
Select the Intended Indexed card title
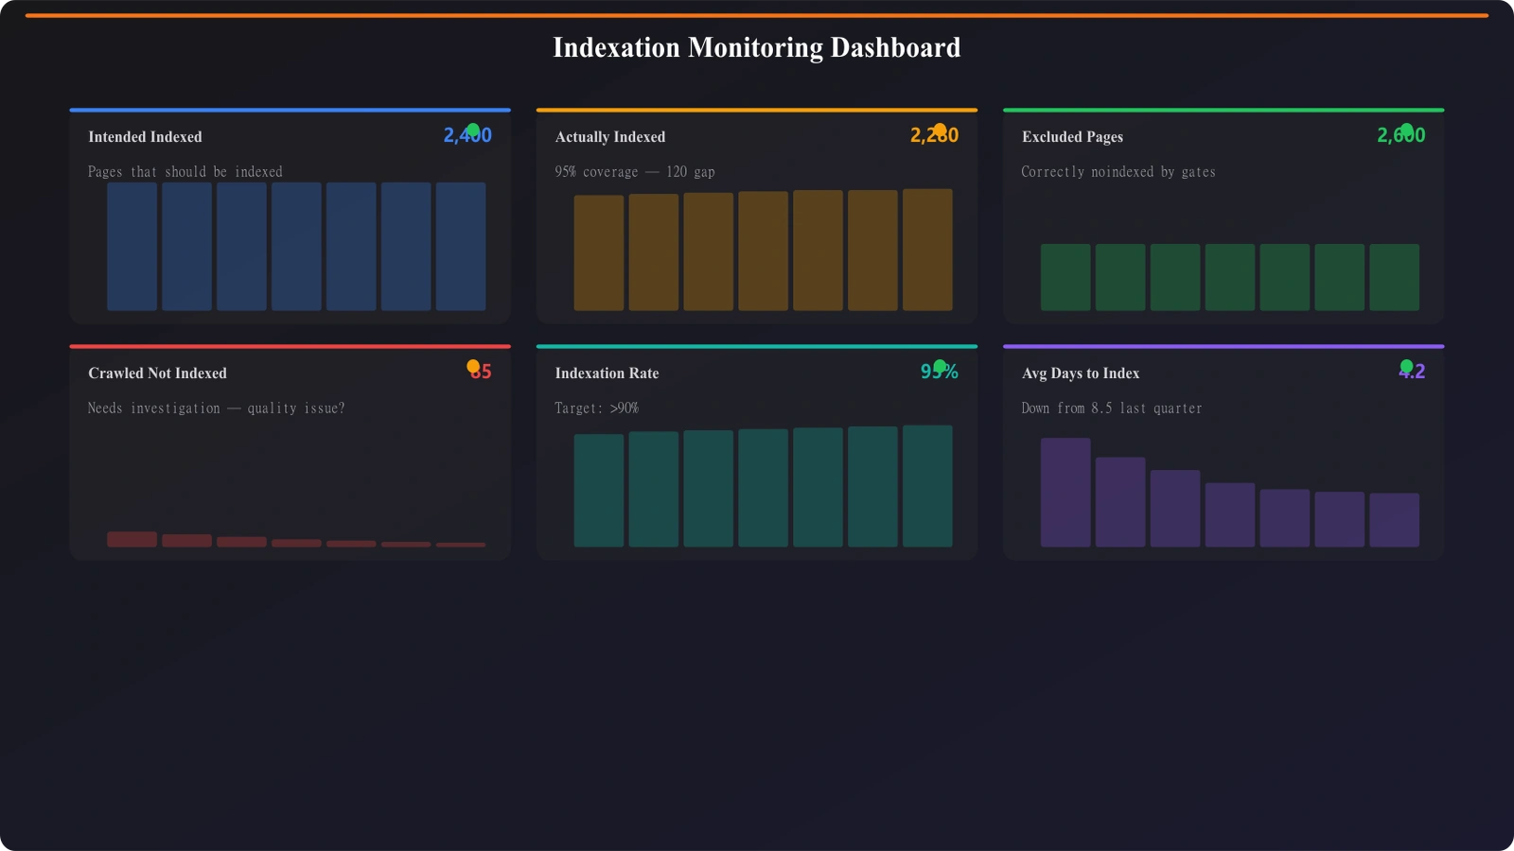pyautogui.click(x=144, y=136)
